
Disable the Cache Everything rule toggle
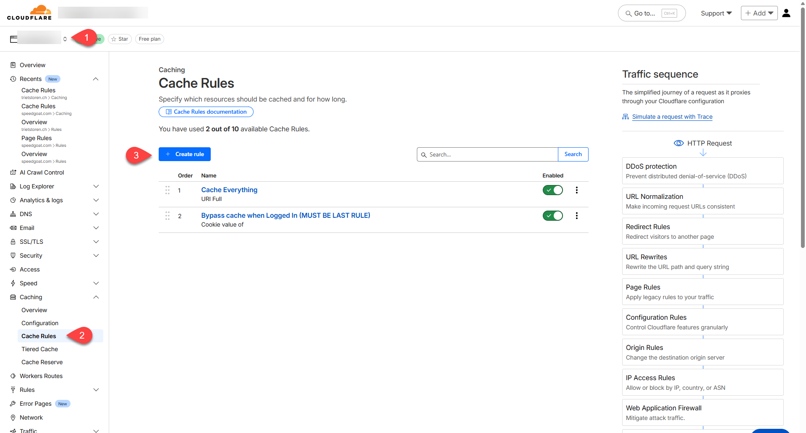tap(552, 190)
